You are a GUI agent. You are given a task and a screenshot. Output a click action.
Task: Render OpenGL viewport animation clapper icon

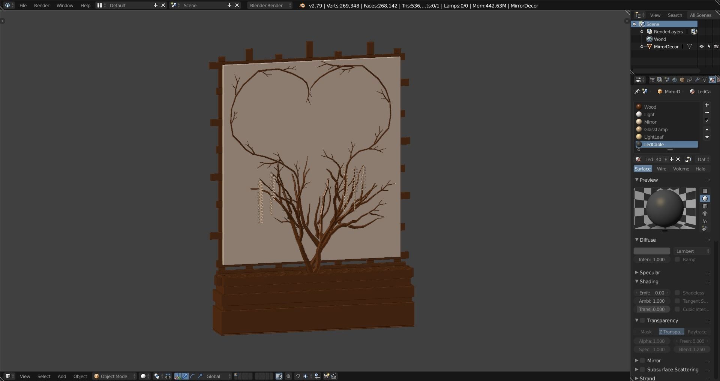click(x=334, y=376)
